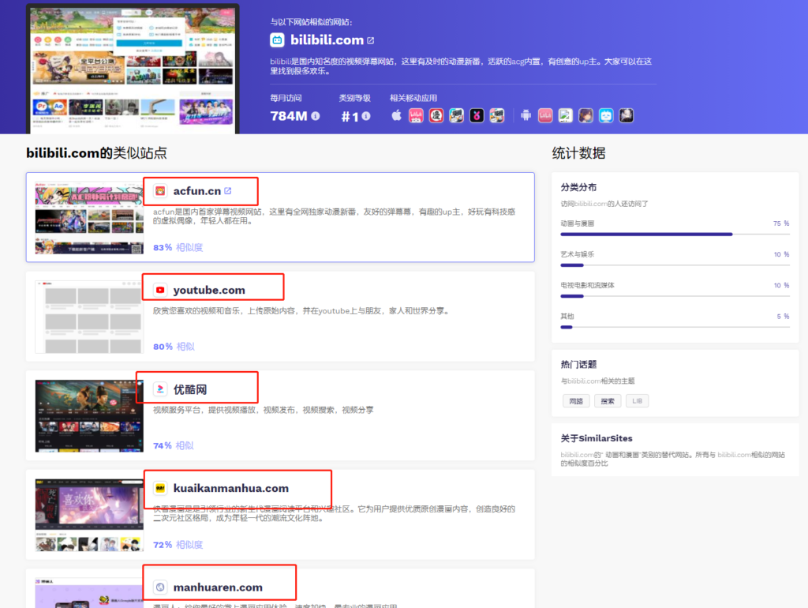Open the youtube.com site link
The width and height of the screenshot is (808, 608).
[208, 290]
